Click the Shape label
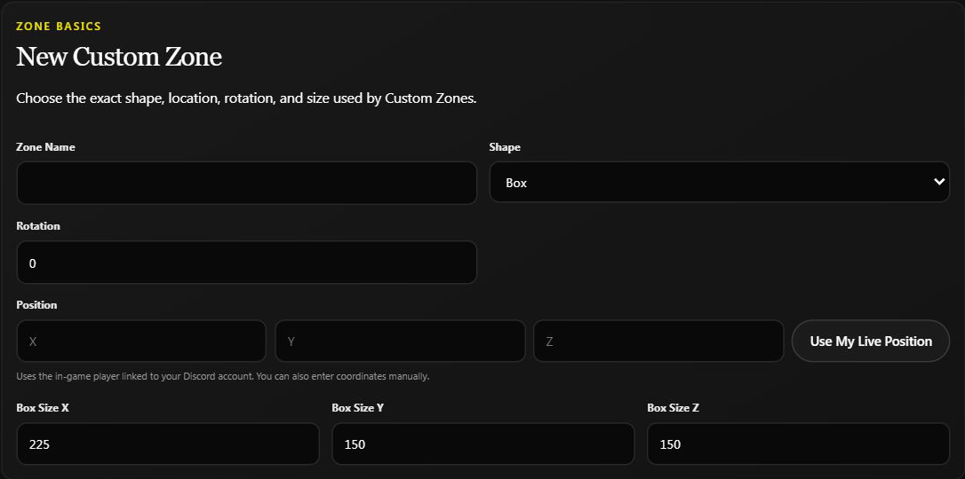Viewport: 965px width, 479px height. click(x=505, y=147)
